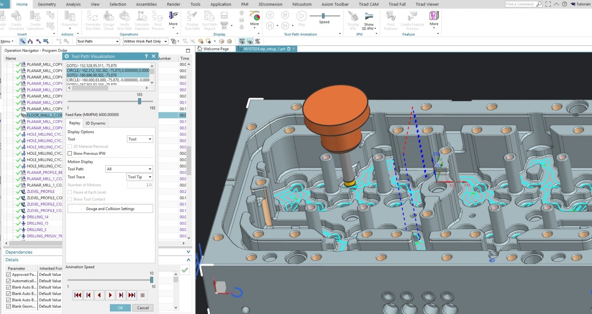
Task: Enable the Show Previous IPW checkbox
Action: [x=70, y=153]
